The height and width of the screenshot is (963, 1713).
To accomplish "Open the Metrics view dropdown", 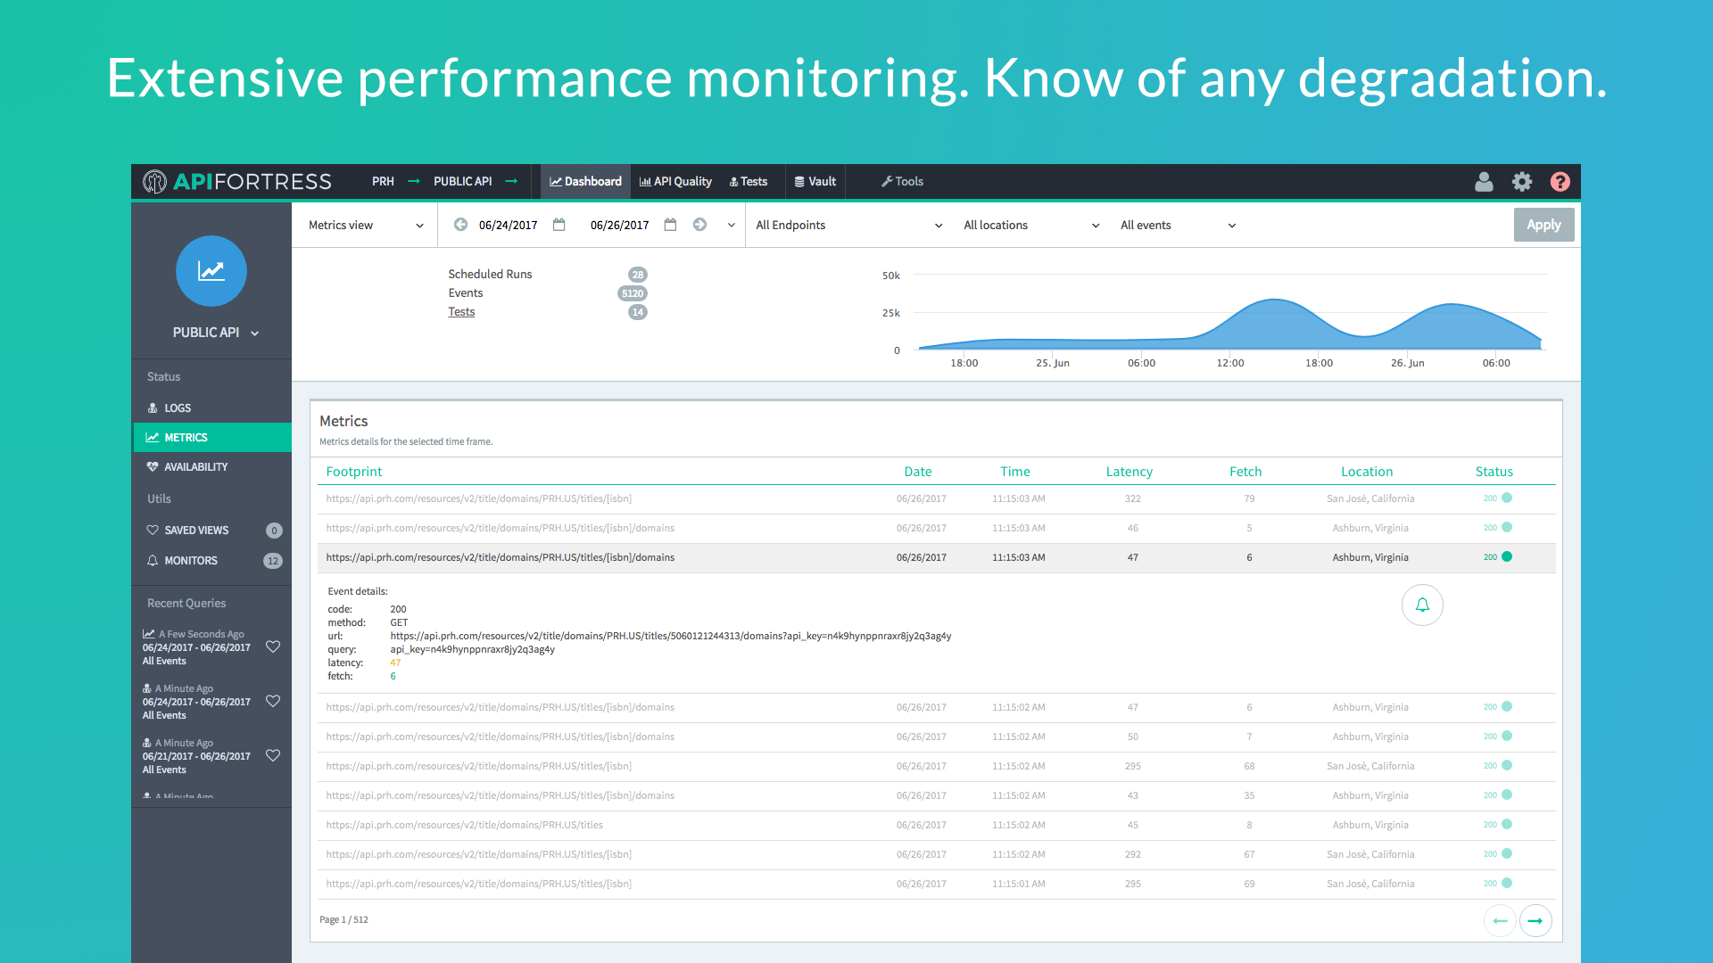I will 366,225.
